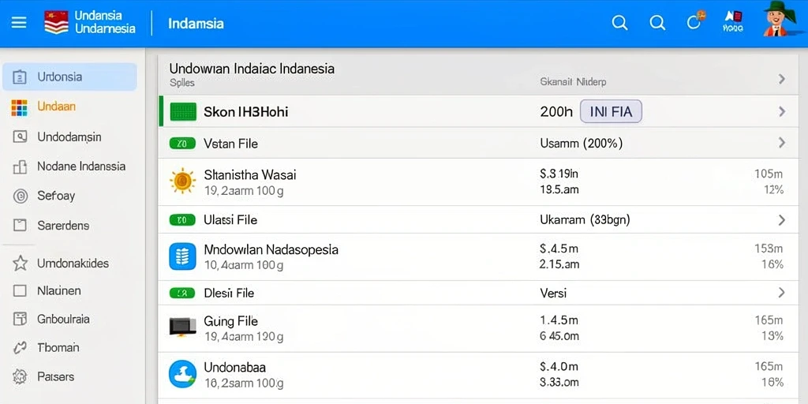Open Nodane Indanssia in the sidebar
This screenshot has width=808, height=404.
coord(81,166)
